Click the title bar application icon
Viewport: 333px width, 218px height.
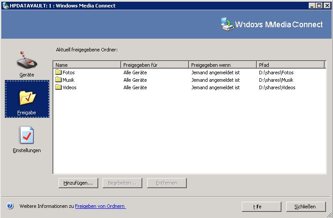click(x=5, y=6)
